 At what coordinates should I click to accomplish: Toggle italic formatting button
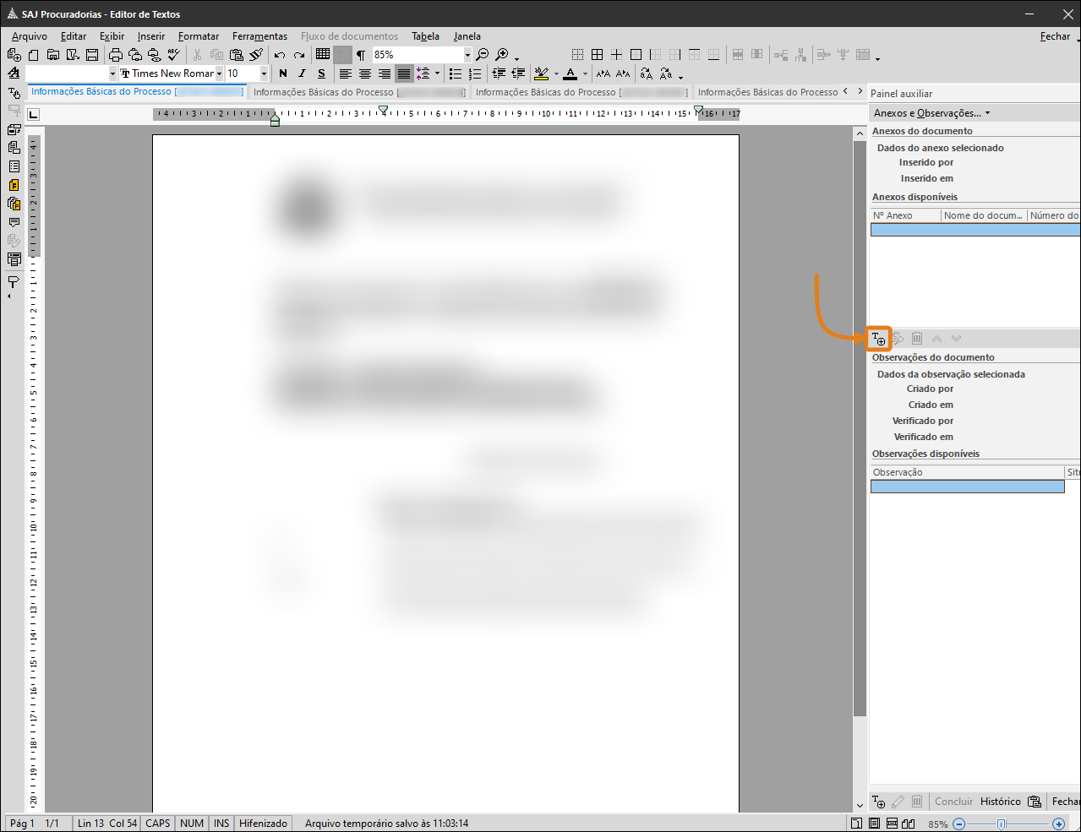pos(302,73)
